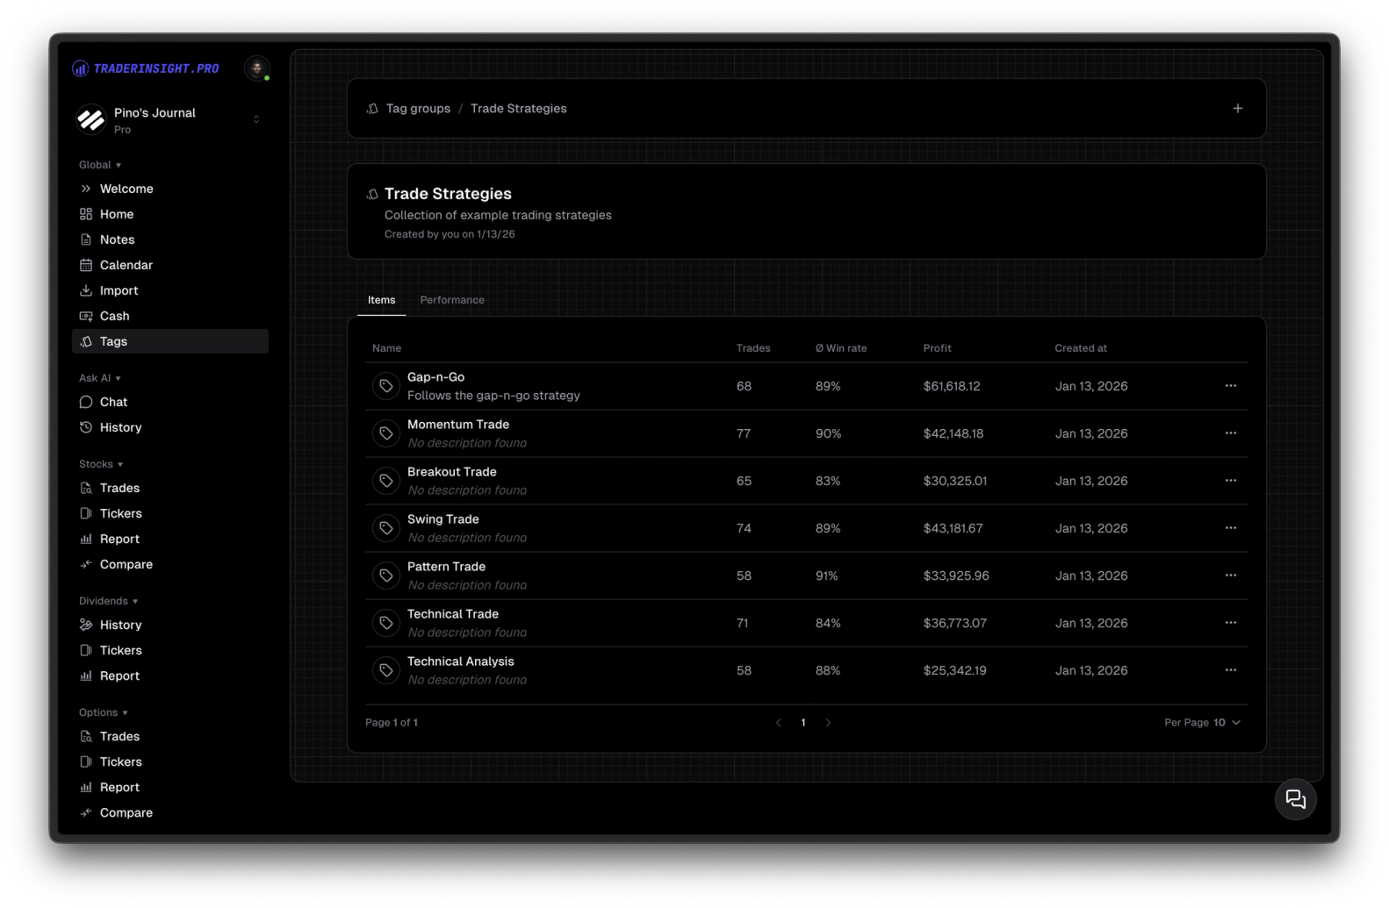This screenshot has height=908, width=1389.
Task: Open the Momentum Trade row options menu
Action: pyautogui.click(x=1230, y=433)
